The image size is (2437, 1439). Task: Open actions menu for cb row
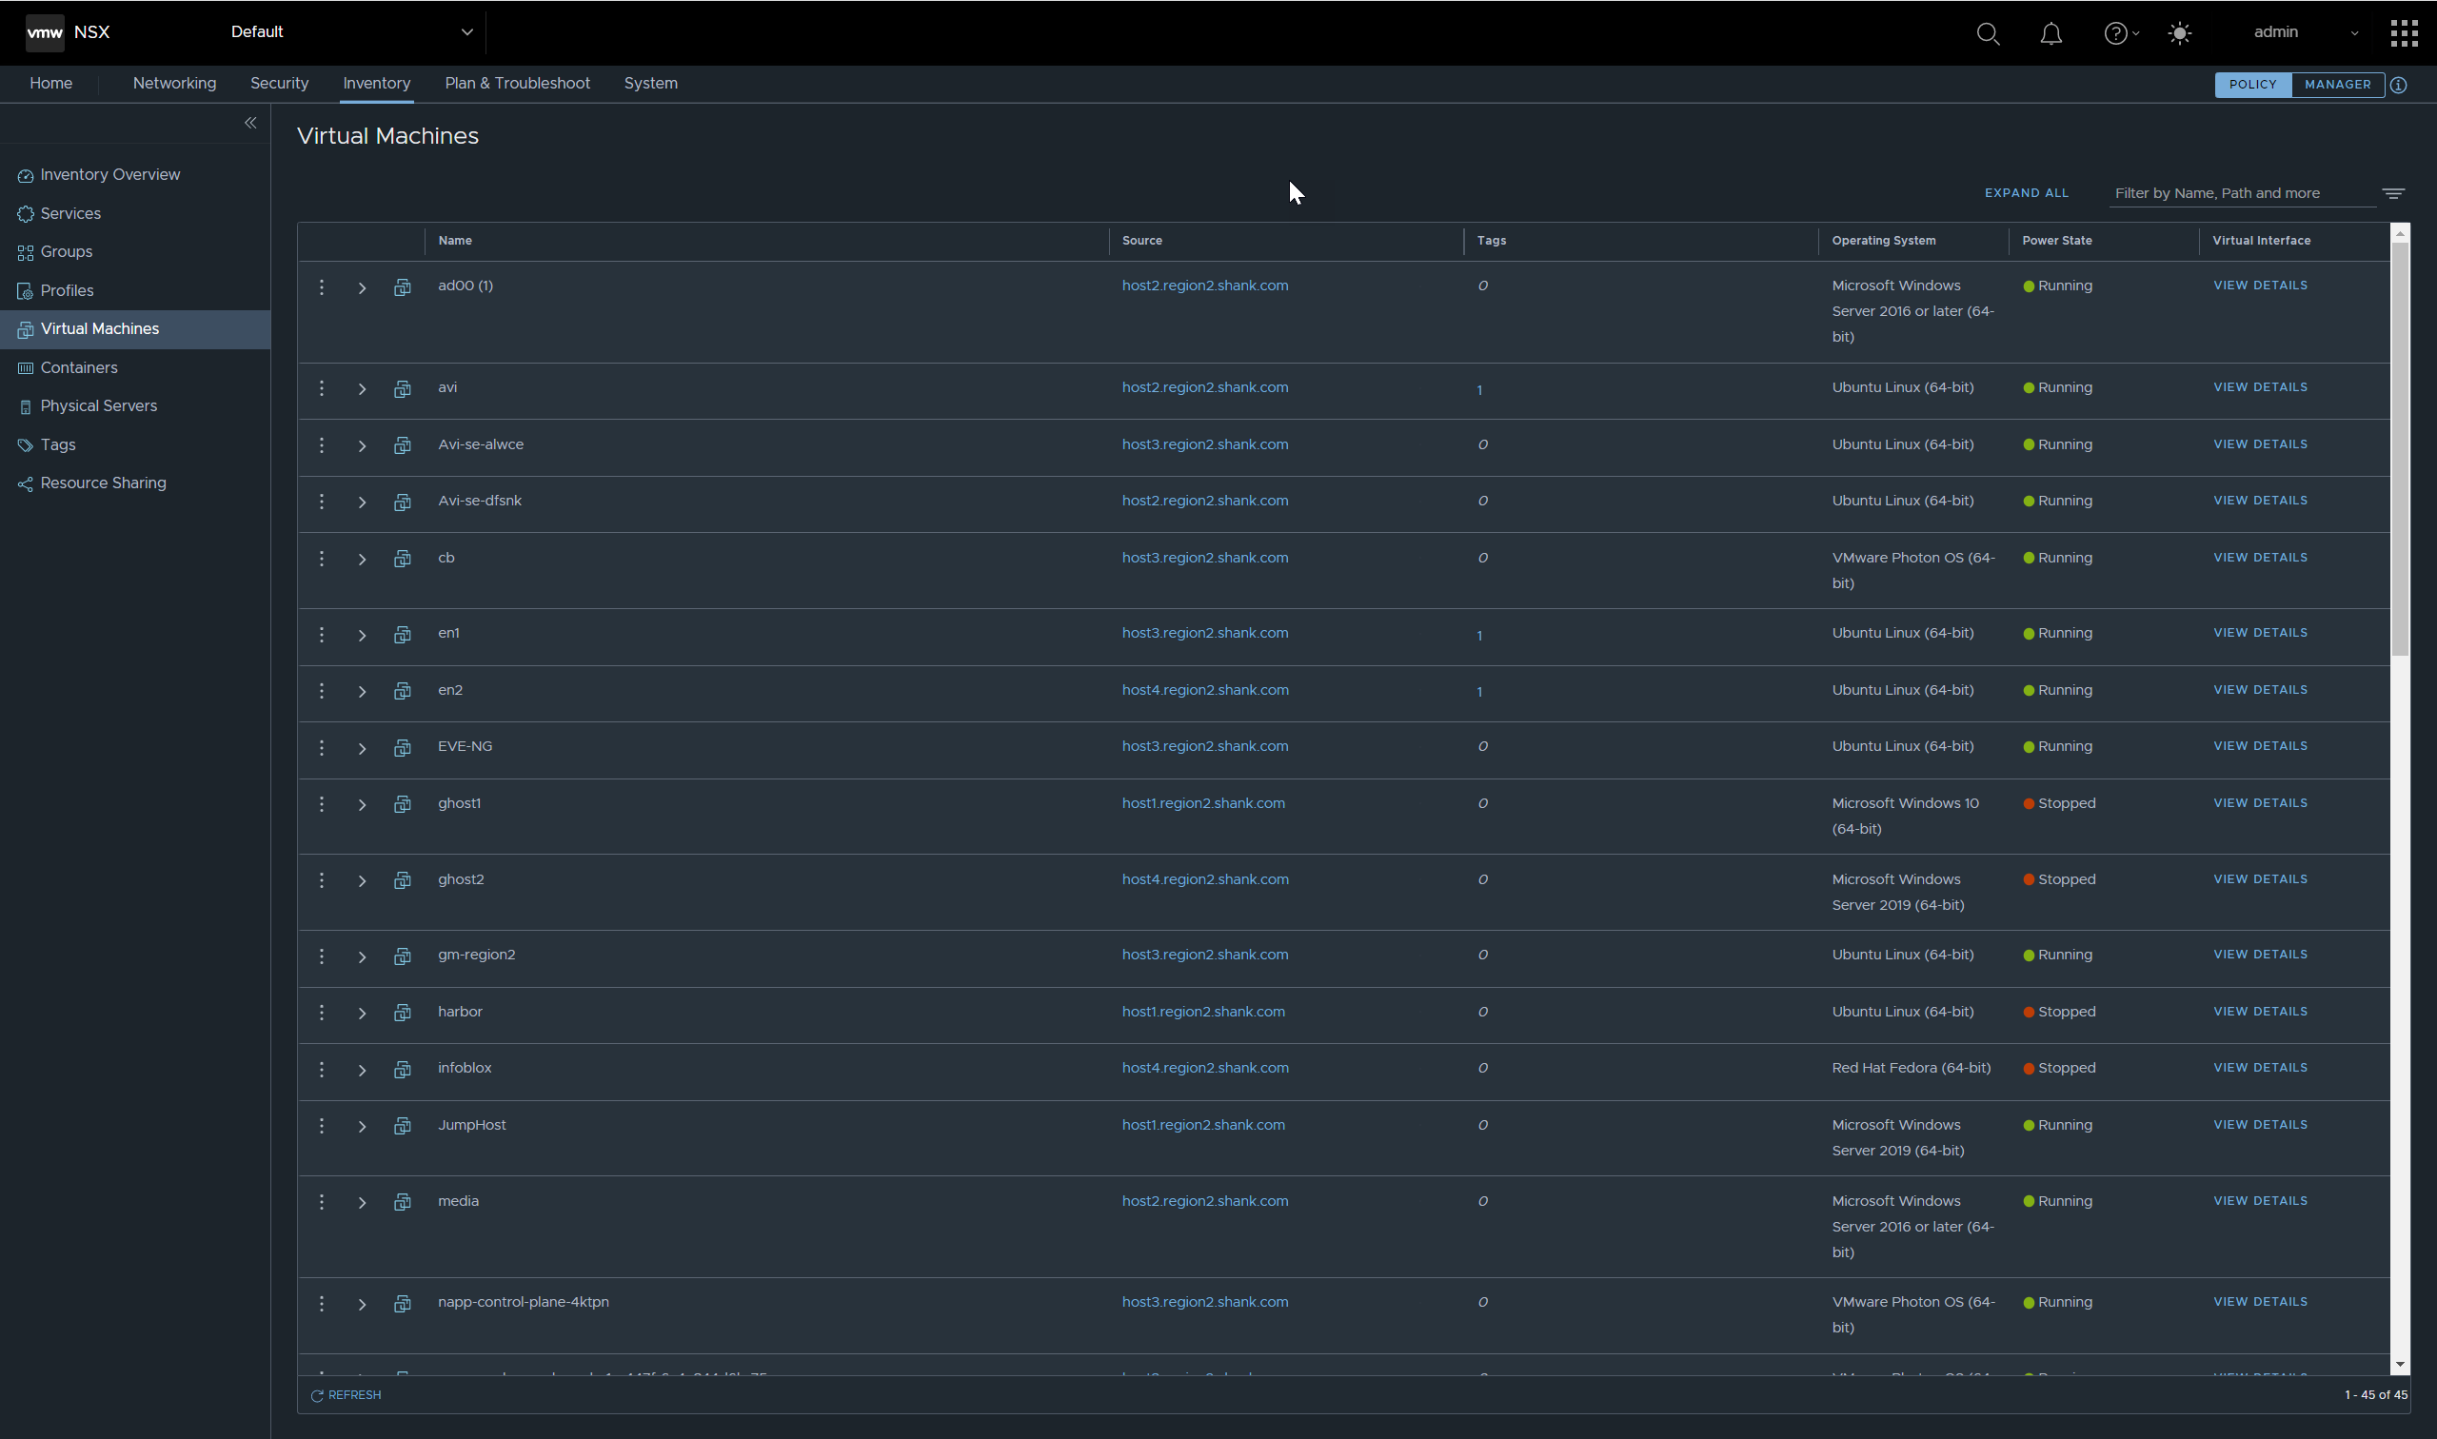point(322,560)
